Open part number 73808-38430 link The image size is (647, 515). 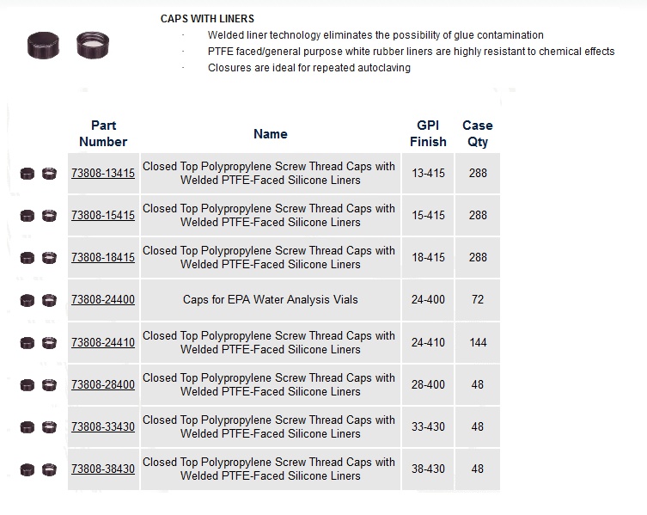[x=103, y=469]
